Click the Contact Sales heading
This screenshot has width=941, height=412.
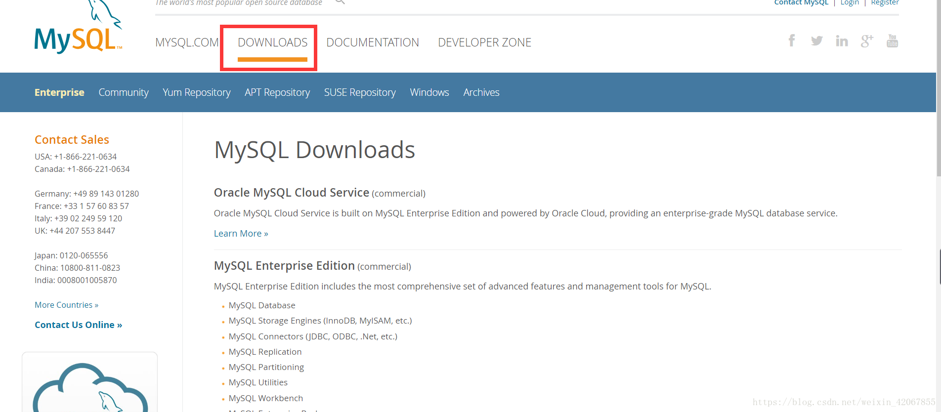pyautogui.click(x=72, y=140)
